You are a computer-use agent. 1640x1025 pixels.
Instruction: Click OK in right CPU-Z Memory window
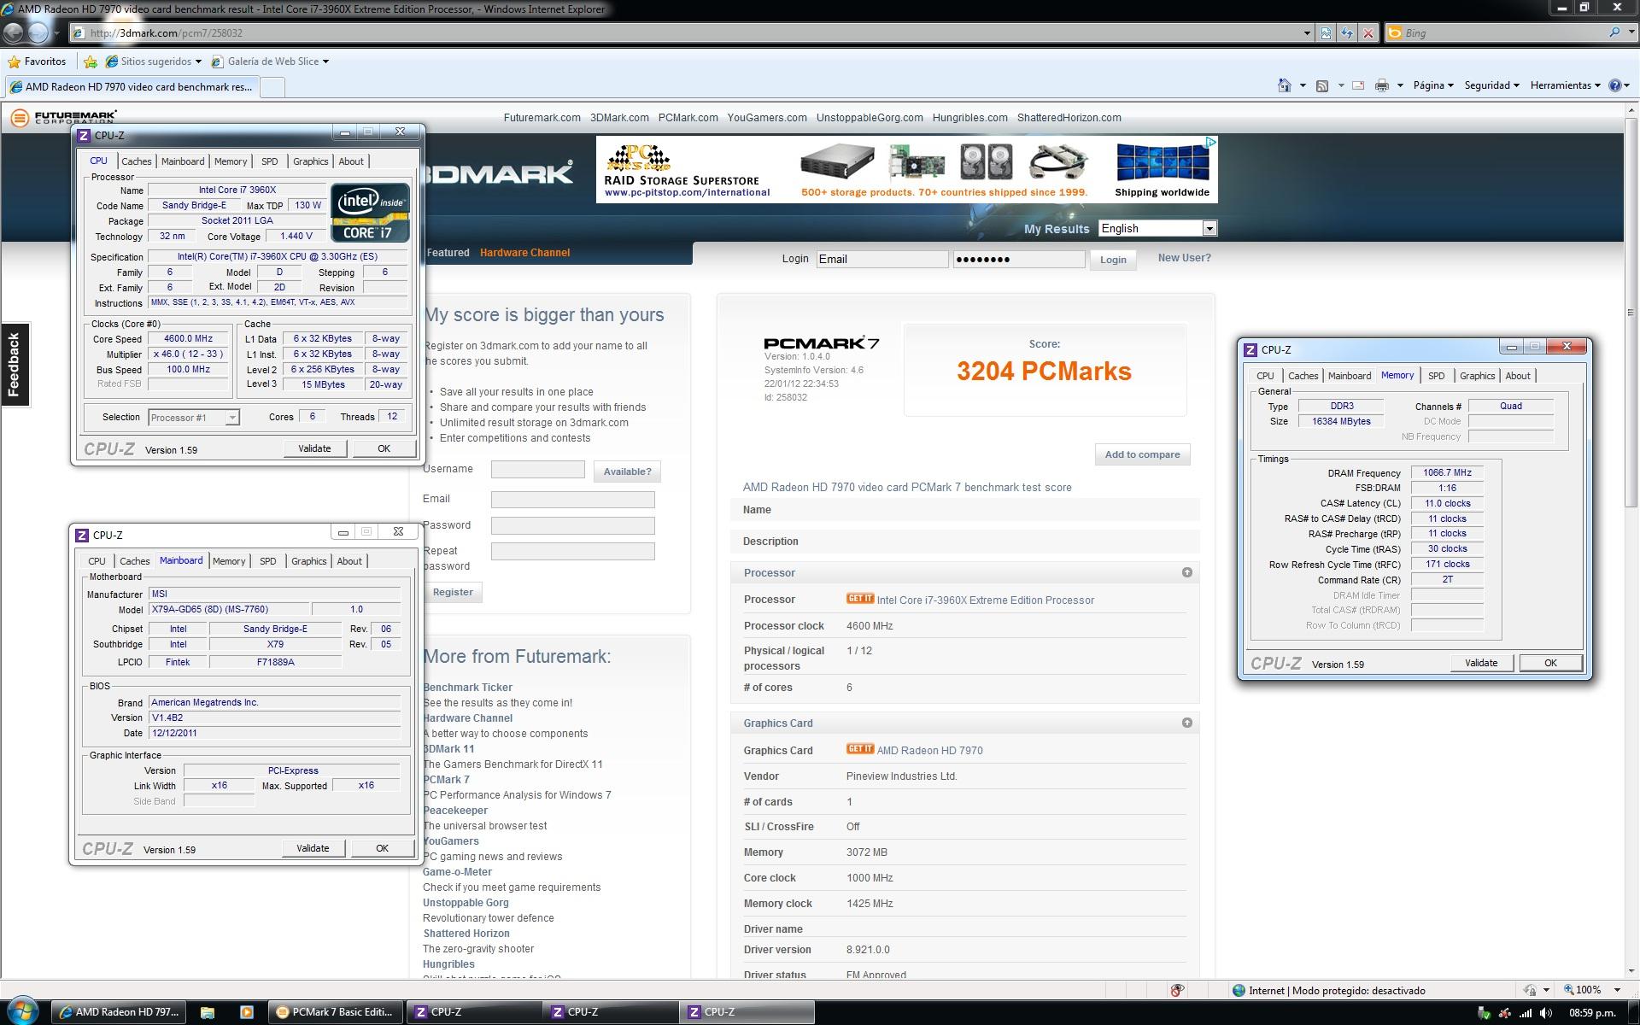coord(1549,663)
